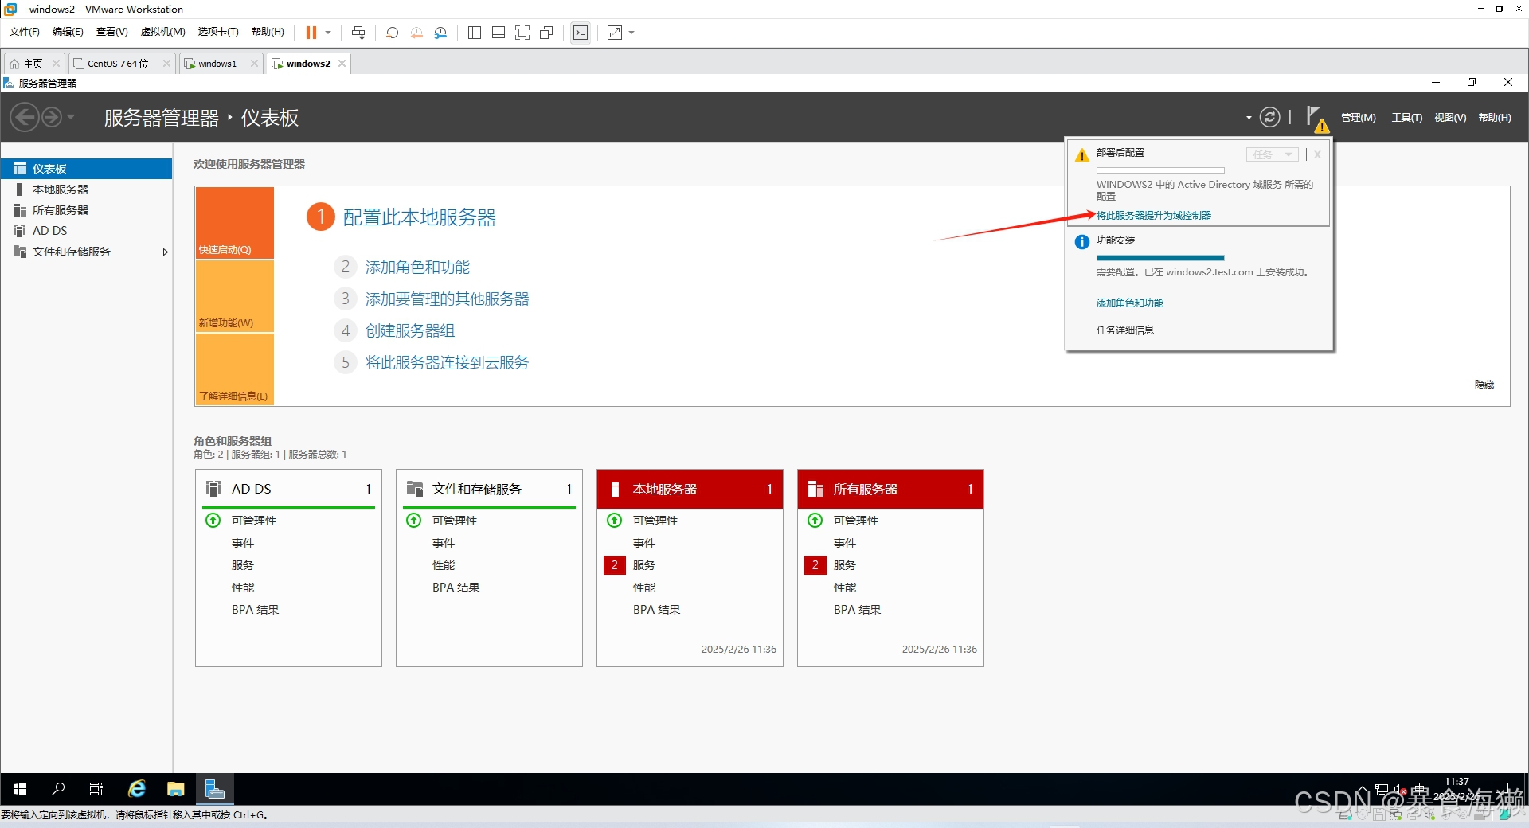Click 将此服务器连接到云服务 link
Image resolution: width=1529 pixels, height=828 pixels.
coord(447,363)
